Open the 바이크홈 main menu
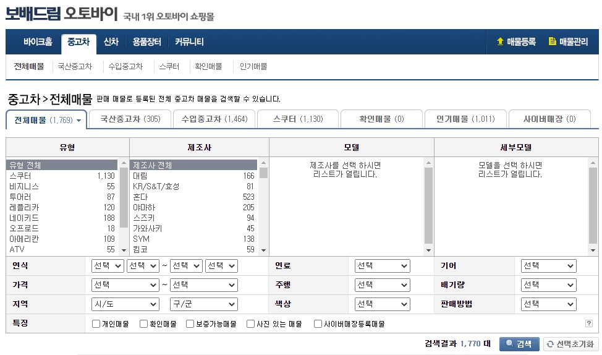This screenshot has width=602, height=355. point(38,42)
